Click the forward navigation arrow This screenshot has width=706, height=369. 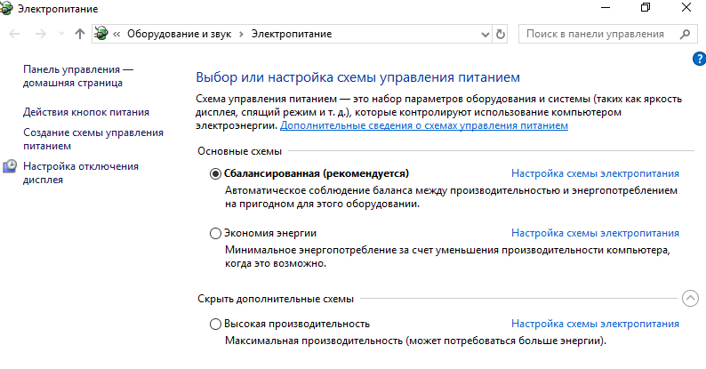tap(41, 34)
